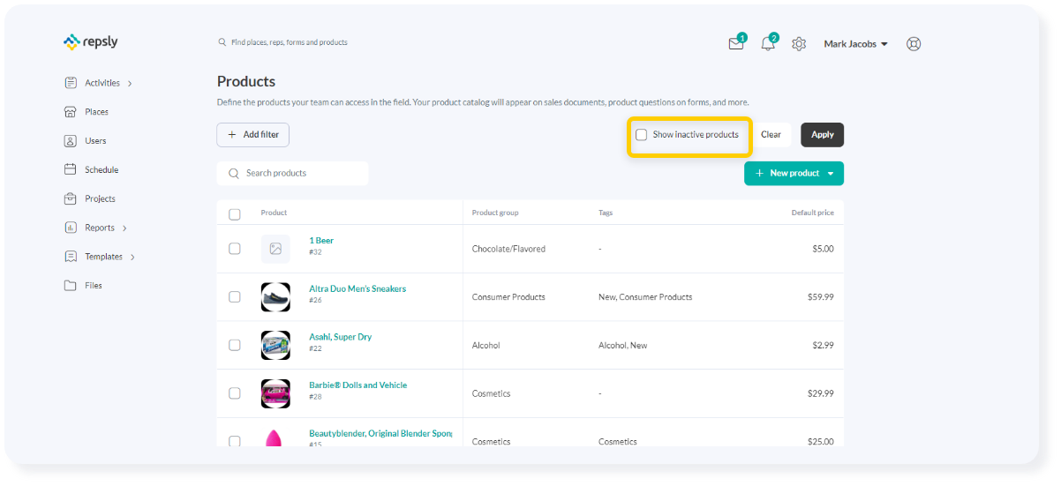Click the placeholder image for 1 Beer
Viewport: 1061px width, 486px height.
(275, 249)
